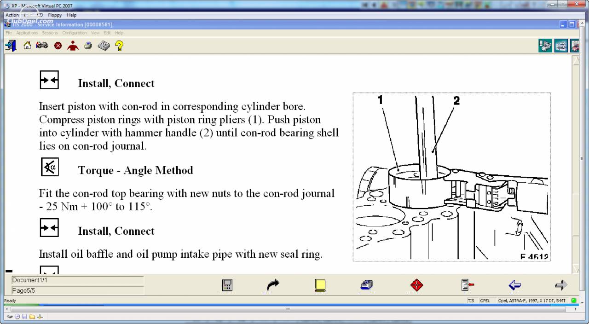Open the Configuration menu
This screenshot has width=589, height=324.
(x=75, y=33)
